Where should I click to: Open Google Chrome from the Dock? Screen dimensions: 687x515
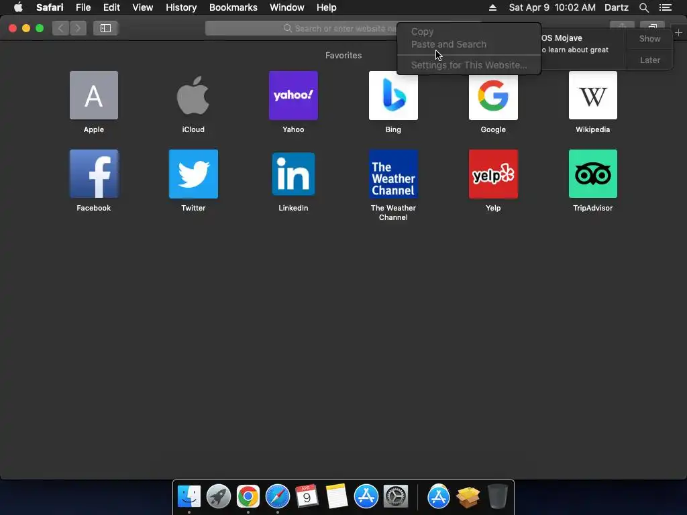tap(248, 497)
